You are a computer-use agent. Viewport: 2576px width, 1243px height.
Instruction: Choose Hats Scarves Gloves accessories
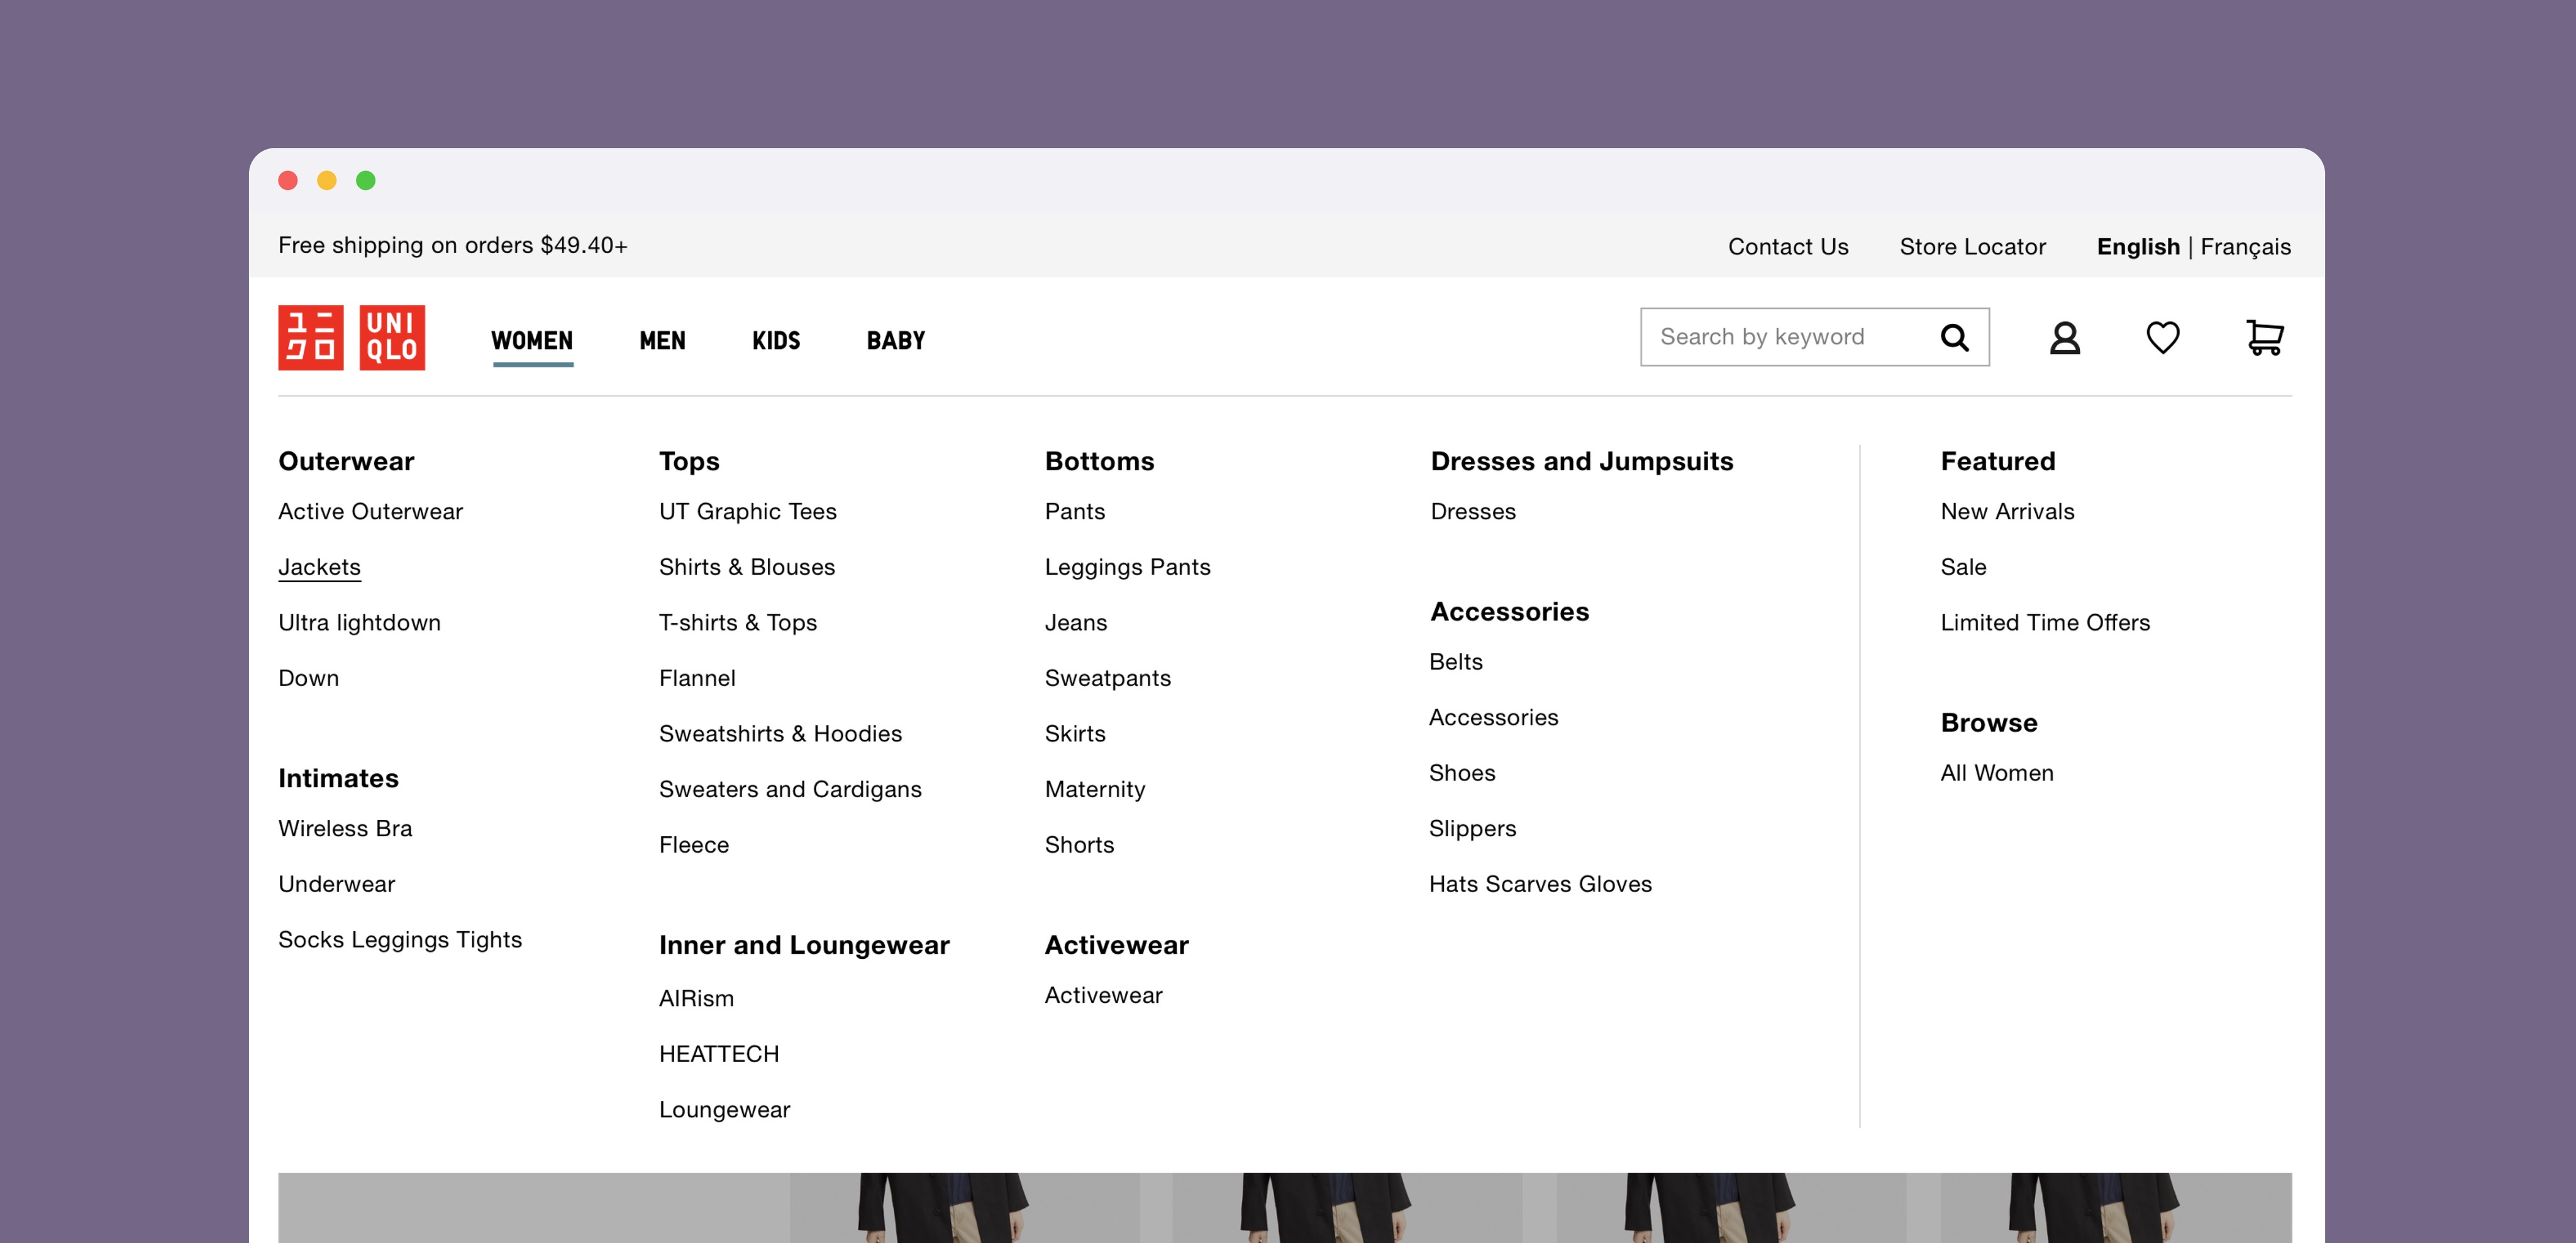point(1540,884)
